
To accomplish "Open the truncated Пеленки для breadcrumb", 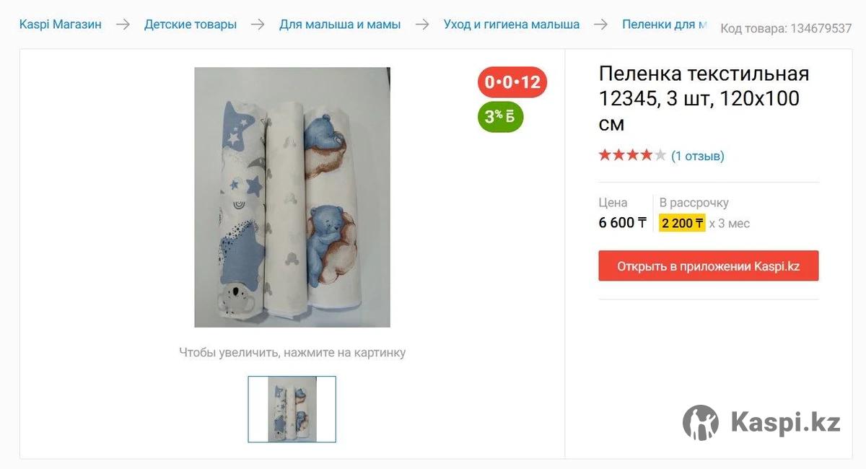I will click(x=664, y=25).
